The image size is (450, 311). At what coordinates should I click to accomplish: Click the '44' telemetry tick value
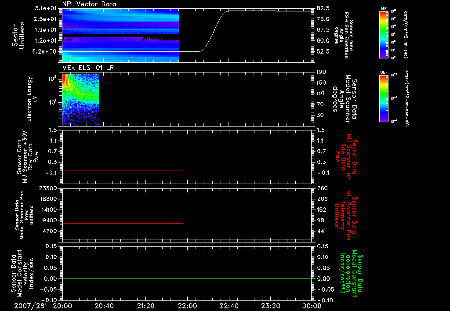tap(320, 231)
